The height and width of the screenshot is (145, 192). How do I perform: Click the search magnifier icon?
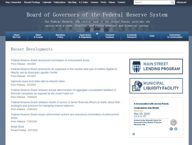pos(172,2)
